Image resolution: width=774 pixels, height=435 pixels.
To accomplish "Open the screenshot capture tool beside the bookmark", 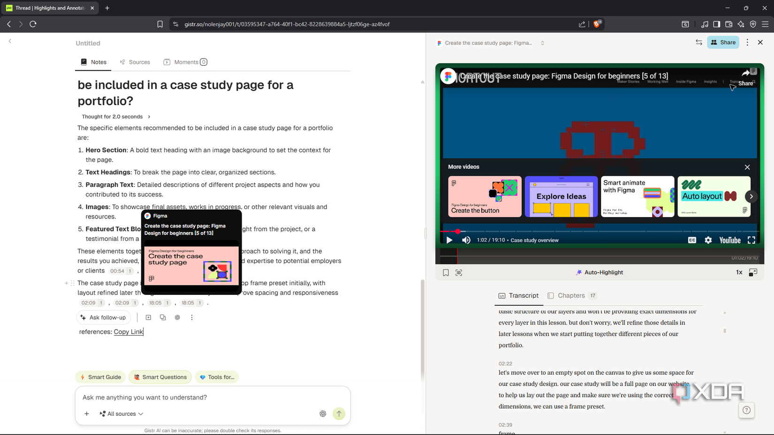I will tap(458, 272).
